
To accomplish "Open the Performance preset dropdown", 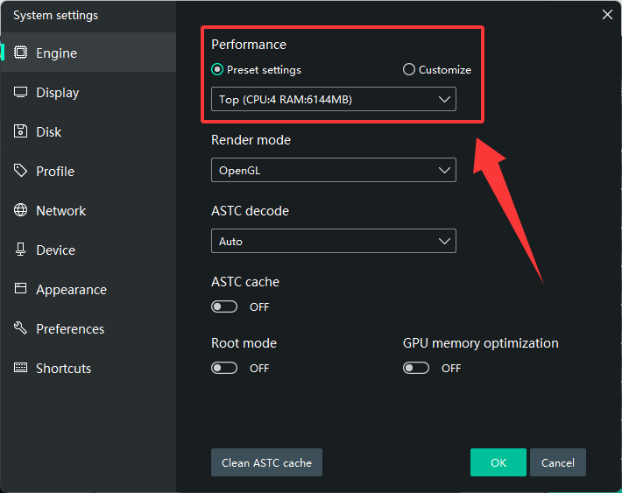I will tap(333, 100).
